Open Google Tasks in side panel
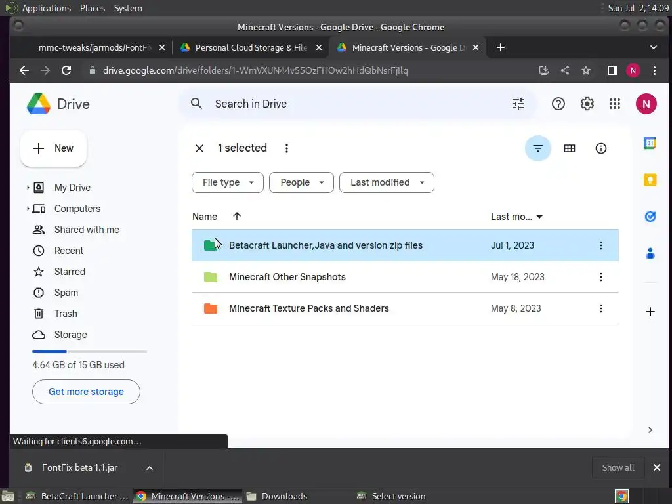This screenshot has width=672, height=504. coord(650,217)
